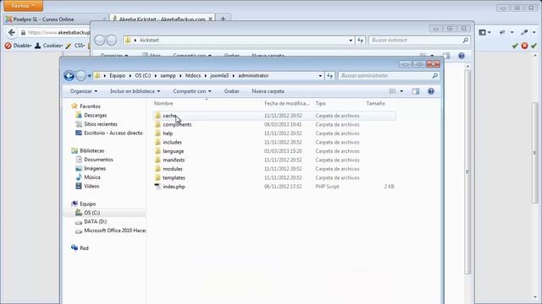The height and width of the screenshot is (304, 542).
Task: Click htdocs breadcrumb segment
Action: click(193, 75)
